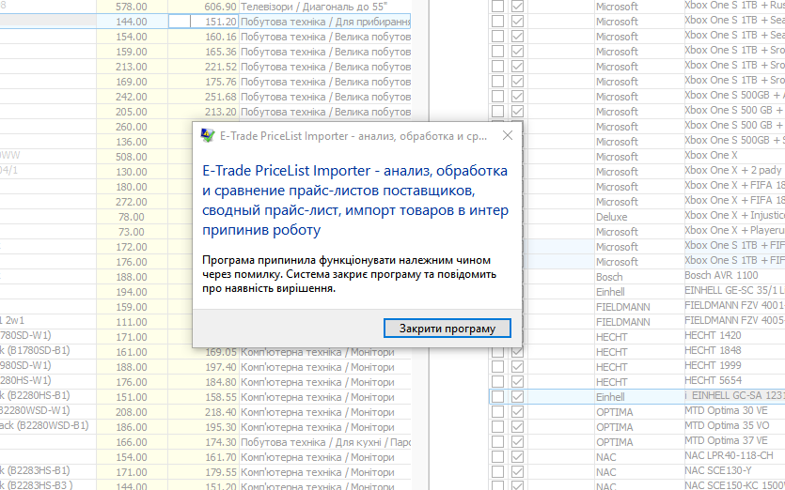Click the price cell 213.20
Image resolution: width=785 pixels, height=490 pixels.
pos(203,112)
